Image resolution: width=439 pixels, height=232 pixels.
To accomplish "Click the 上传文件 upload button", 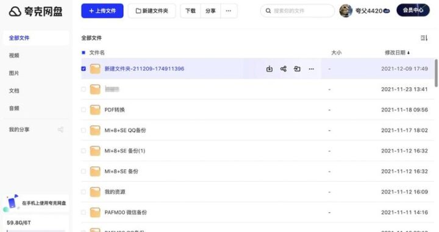I will pos(102,11).
